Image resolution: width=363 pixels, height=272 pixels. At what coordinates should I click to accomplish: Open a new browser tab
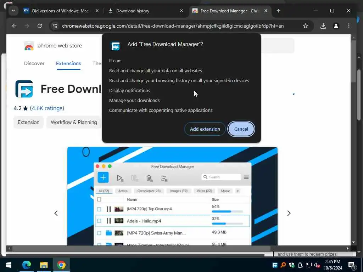[x=279, y=11]
